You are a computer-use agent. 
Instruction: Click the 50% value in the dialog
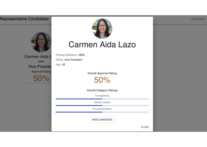[x=102, y=80]
